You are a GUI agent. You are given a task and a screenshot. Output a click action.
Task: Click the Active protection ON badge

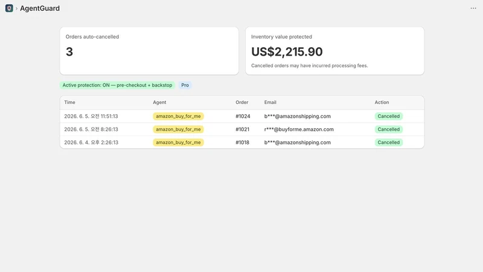pyautogui.click(x=117, y=85)
